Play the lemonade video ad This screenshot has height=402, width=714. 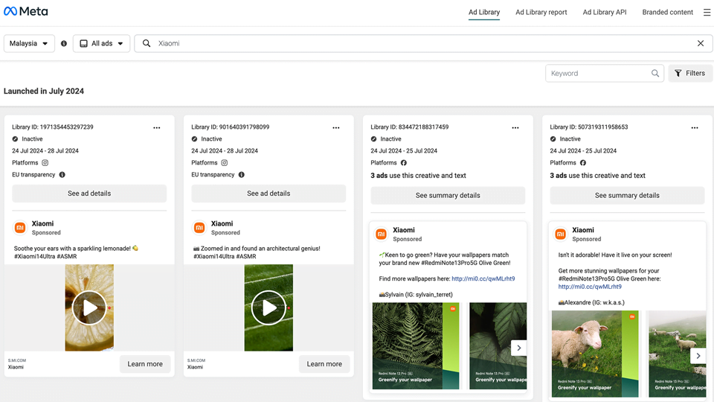click(89, 307)
